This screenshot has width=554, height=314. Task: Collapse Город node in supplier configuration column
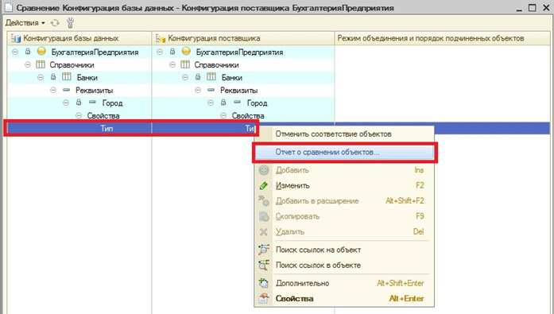[211, 103]
